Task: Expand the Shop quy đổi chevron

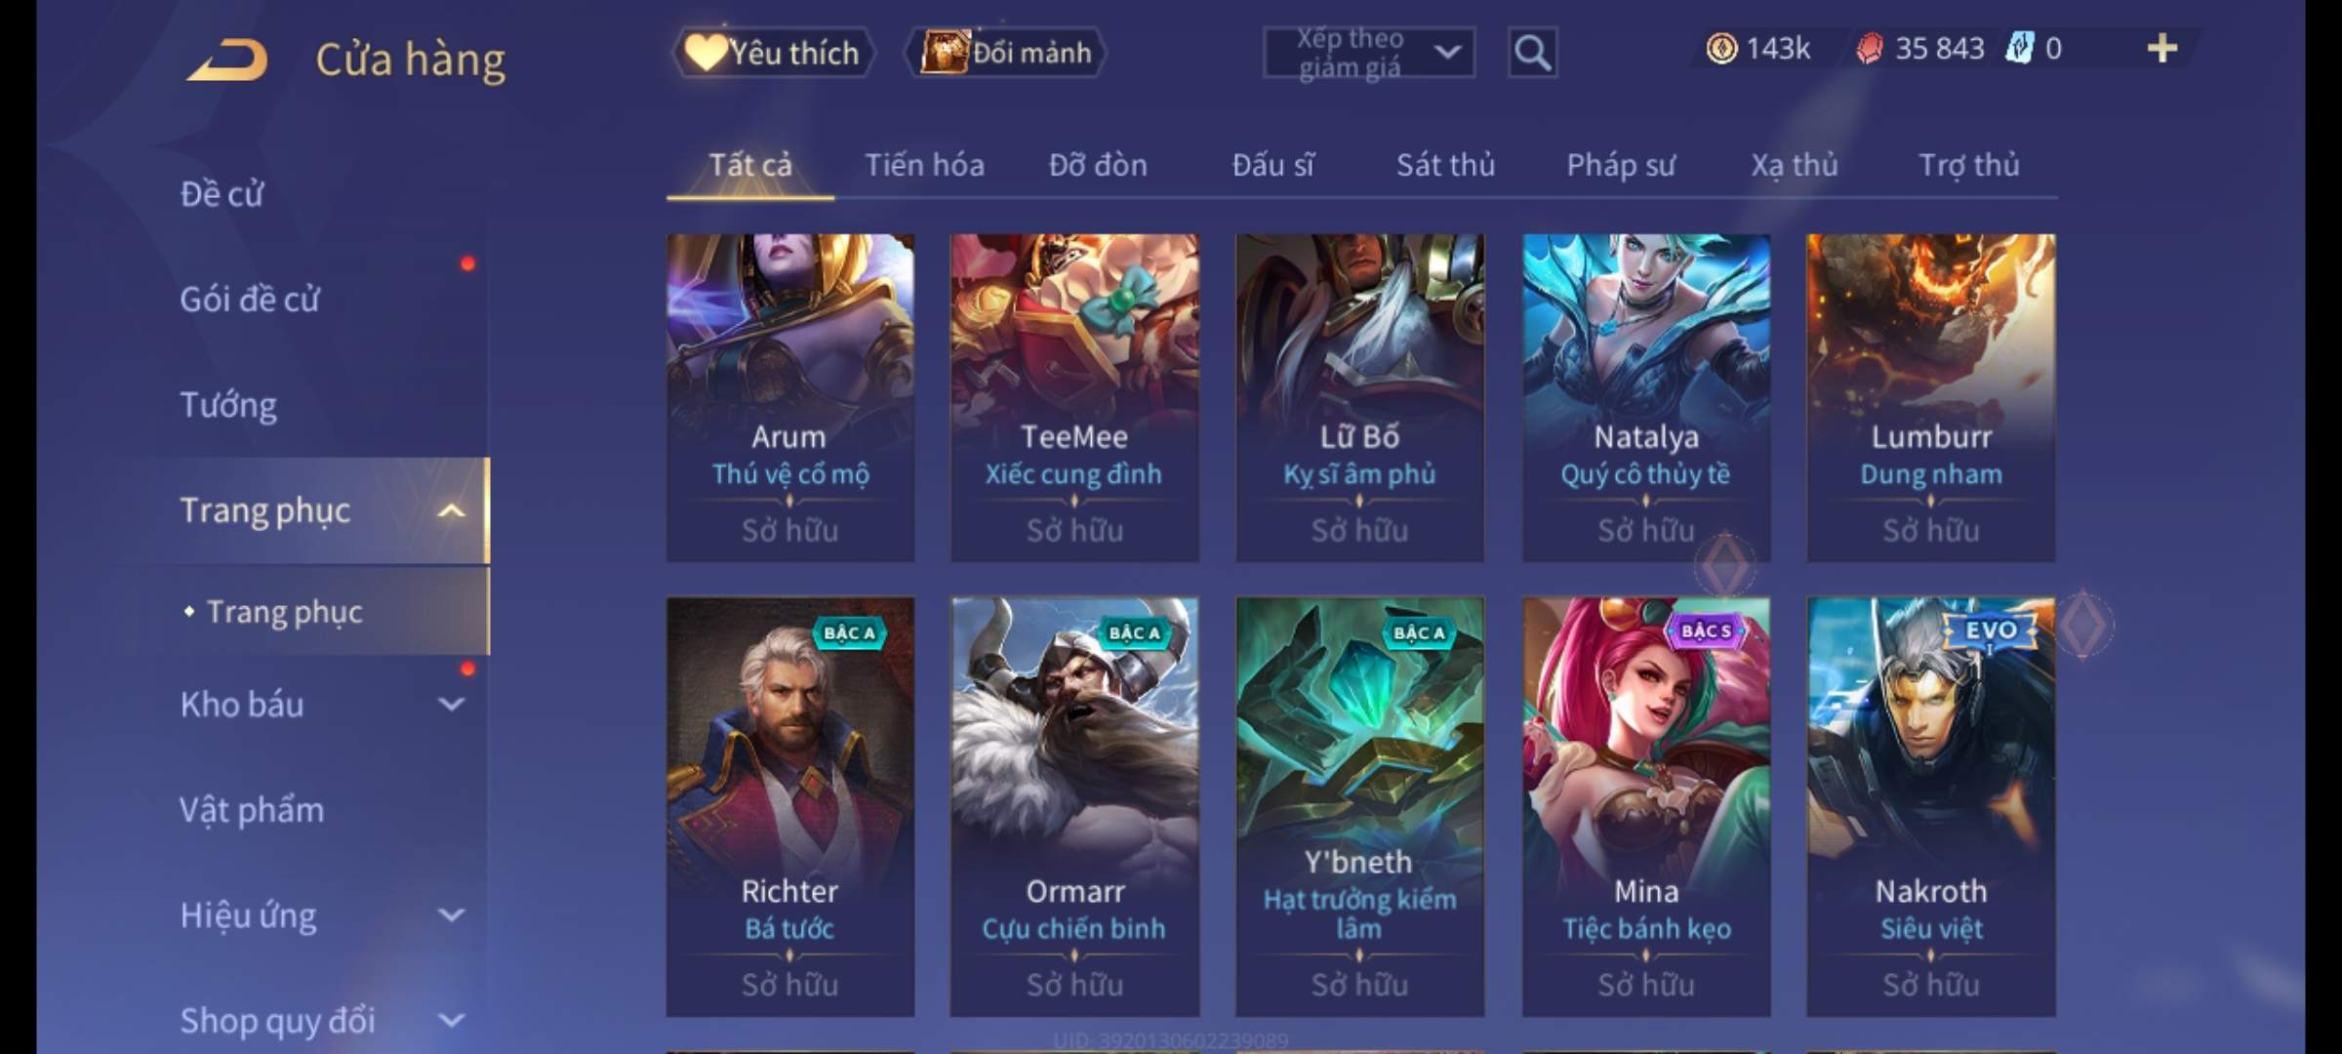Action: [451, 1020]
